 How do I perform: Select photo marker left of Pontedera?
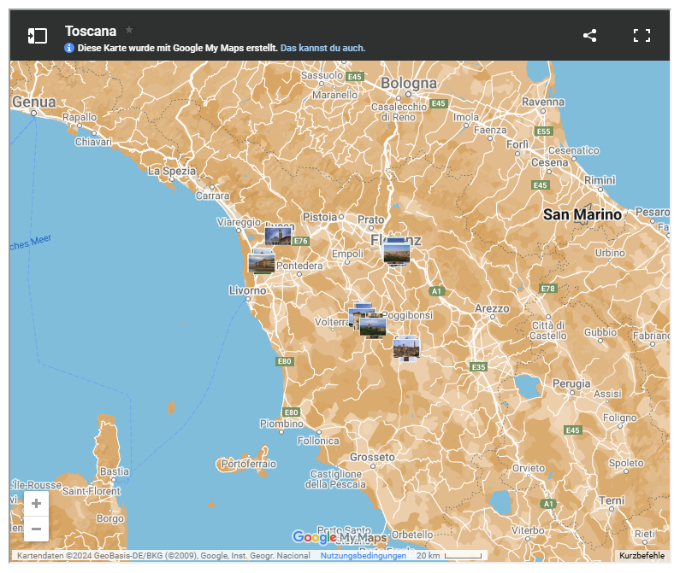coord(262,261)
